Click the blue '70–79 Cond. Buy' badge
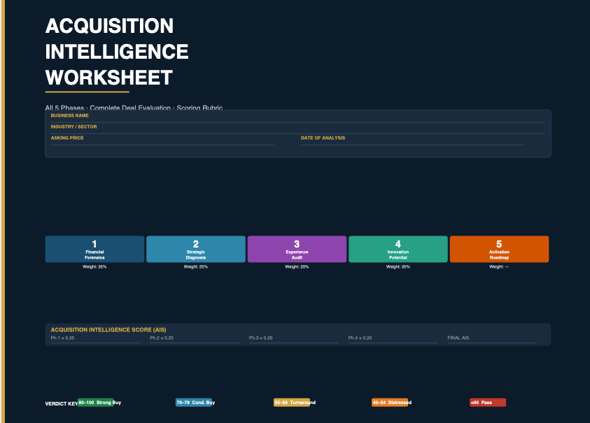The width and height of the screenshot is (590, 423). [x=194, y=402]
